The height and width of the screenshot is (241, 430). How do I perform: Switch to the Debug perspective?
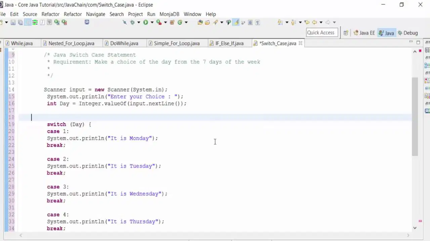pyautogui.click(x=407, y=33)
